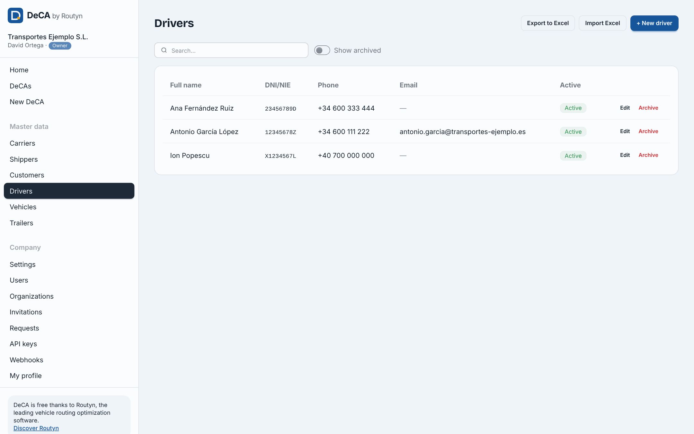Open company Settings
Viewport: 694px width, 434px height.
pos(69,264)
